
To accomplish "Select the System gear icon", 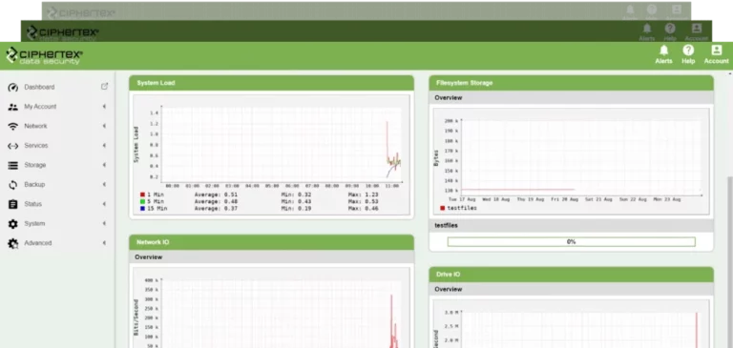I will coord(13,224).
